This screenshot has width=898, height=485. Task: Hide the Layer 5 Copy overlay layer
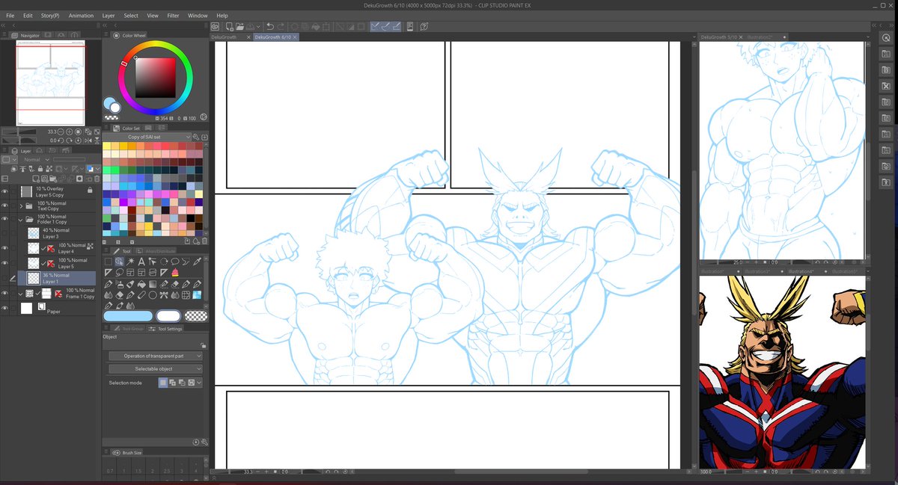(x=5, y=192)
